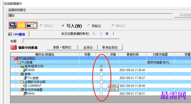Screen dimensions: 191x104
Task: Uncheck the 程序(程序文件) checkbox
Action: pos(101,66)
